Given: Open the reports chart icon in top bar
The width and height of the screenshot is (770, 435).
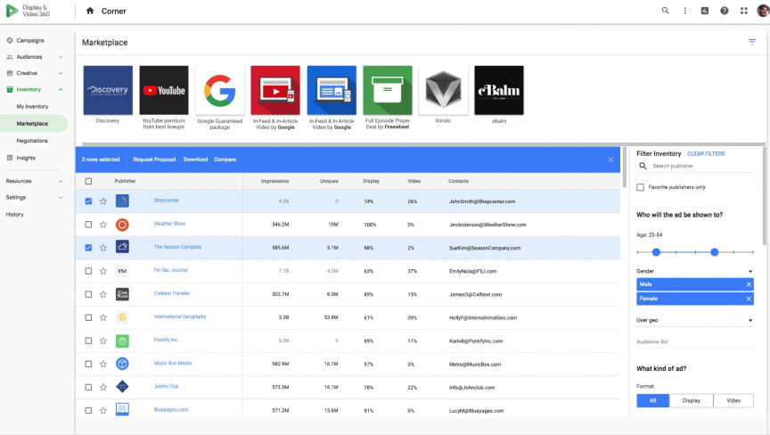Looking at the screenshot, I should coord(705,11).
